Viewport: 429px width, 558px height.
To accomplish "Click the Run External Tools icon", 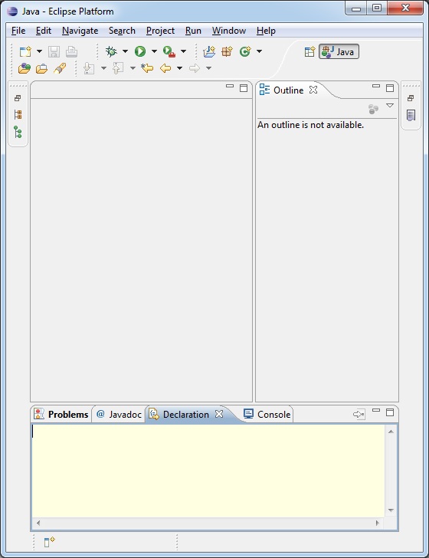I will (x=169, y=51).
